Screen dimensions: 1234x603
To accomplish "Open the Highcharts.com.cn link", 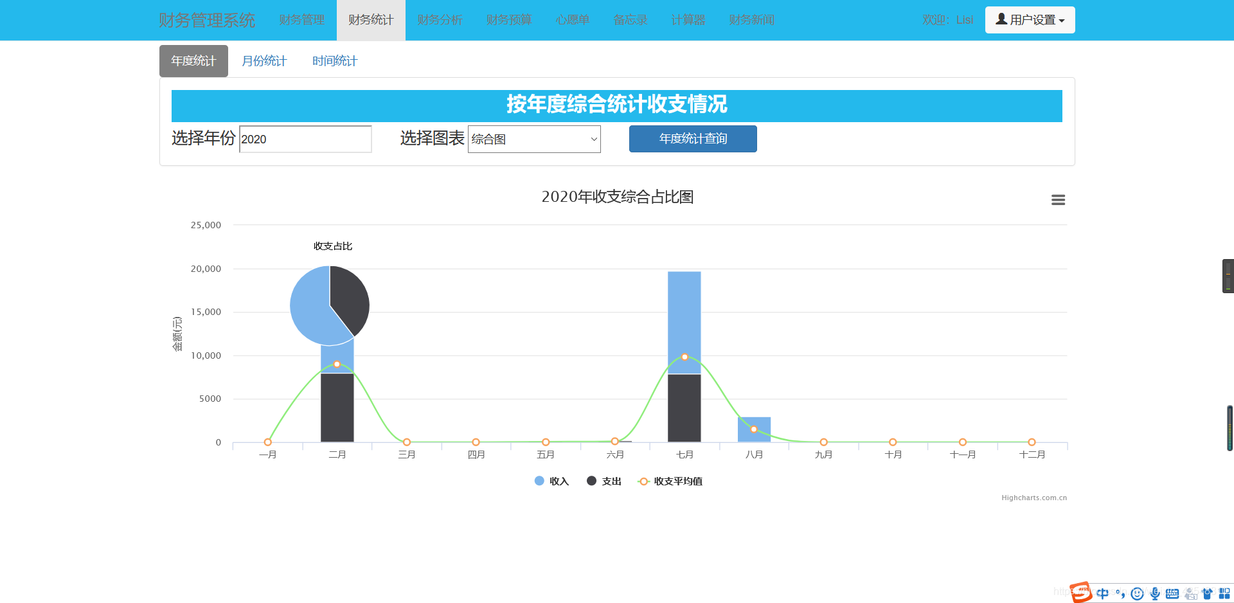I will tap(1033, 497).
